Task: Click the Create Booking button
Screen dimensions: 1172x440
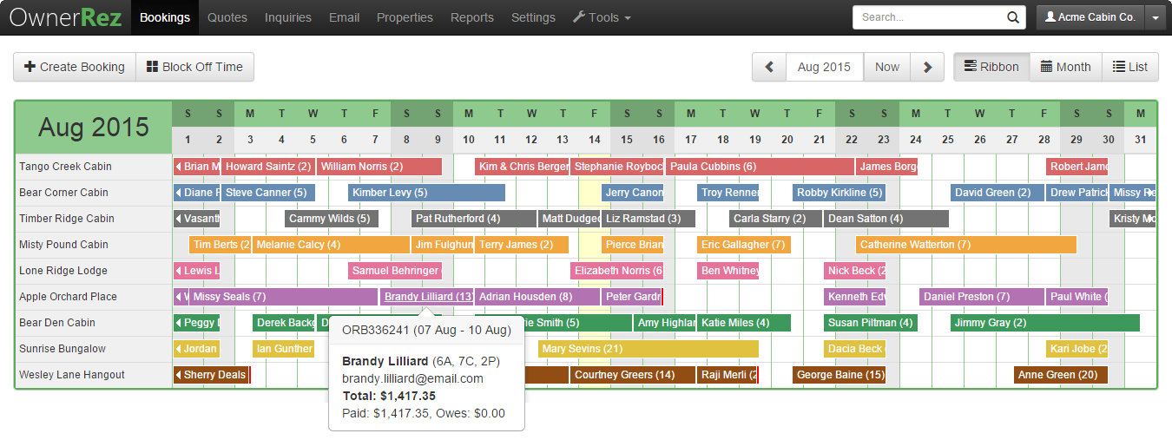Action: [x=75, y=67]
